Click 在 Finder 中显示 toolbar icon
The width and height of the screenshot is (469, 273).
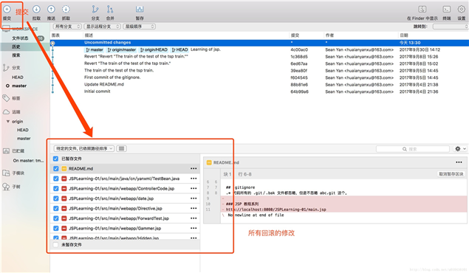[422, 10]
